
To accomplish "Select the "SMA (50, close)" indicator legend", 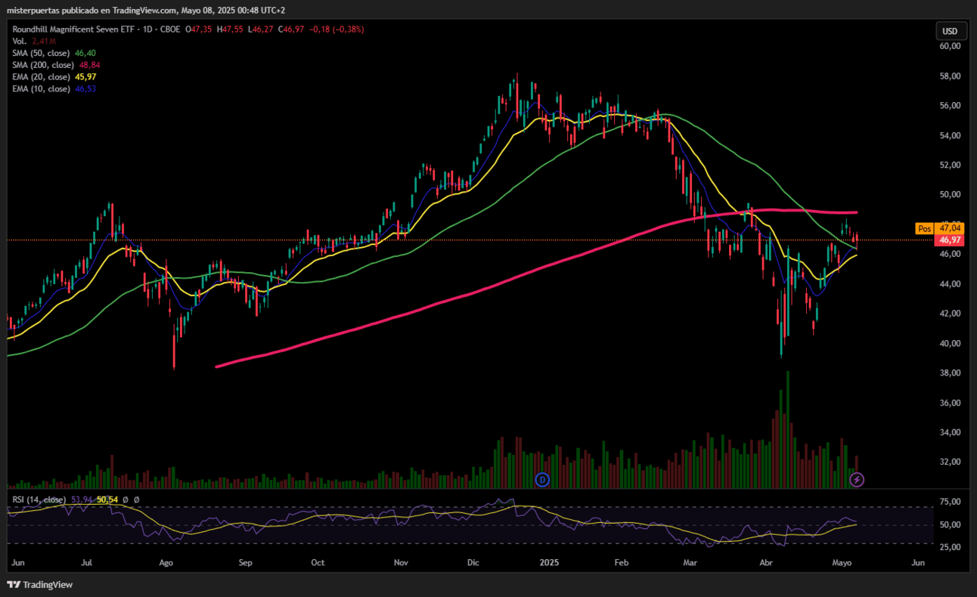I will coord(41,53).
